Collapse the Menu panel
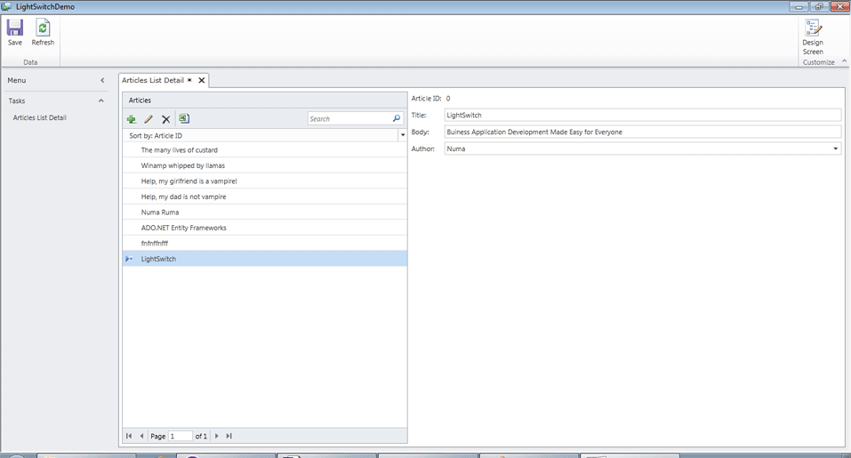Image resolution: width=851 pixels, height=458 pixels. [102, 80]
